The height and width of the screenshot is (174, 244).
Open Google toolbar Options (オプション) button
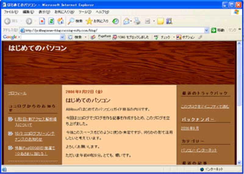(x=185, y=37)
